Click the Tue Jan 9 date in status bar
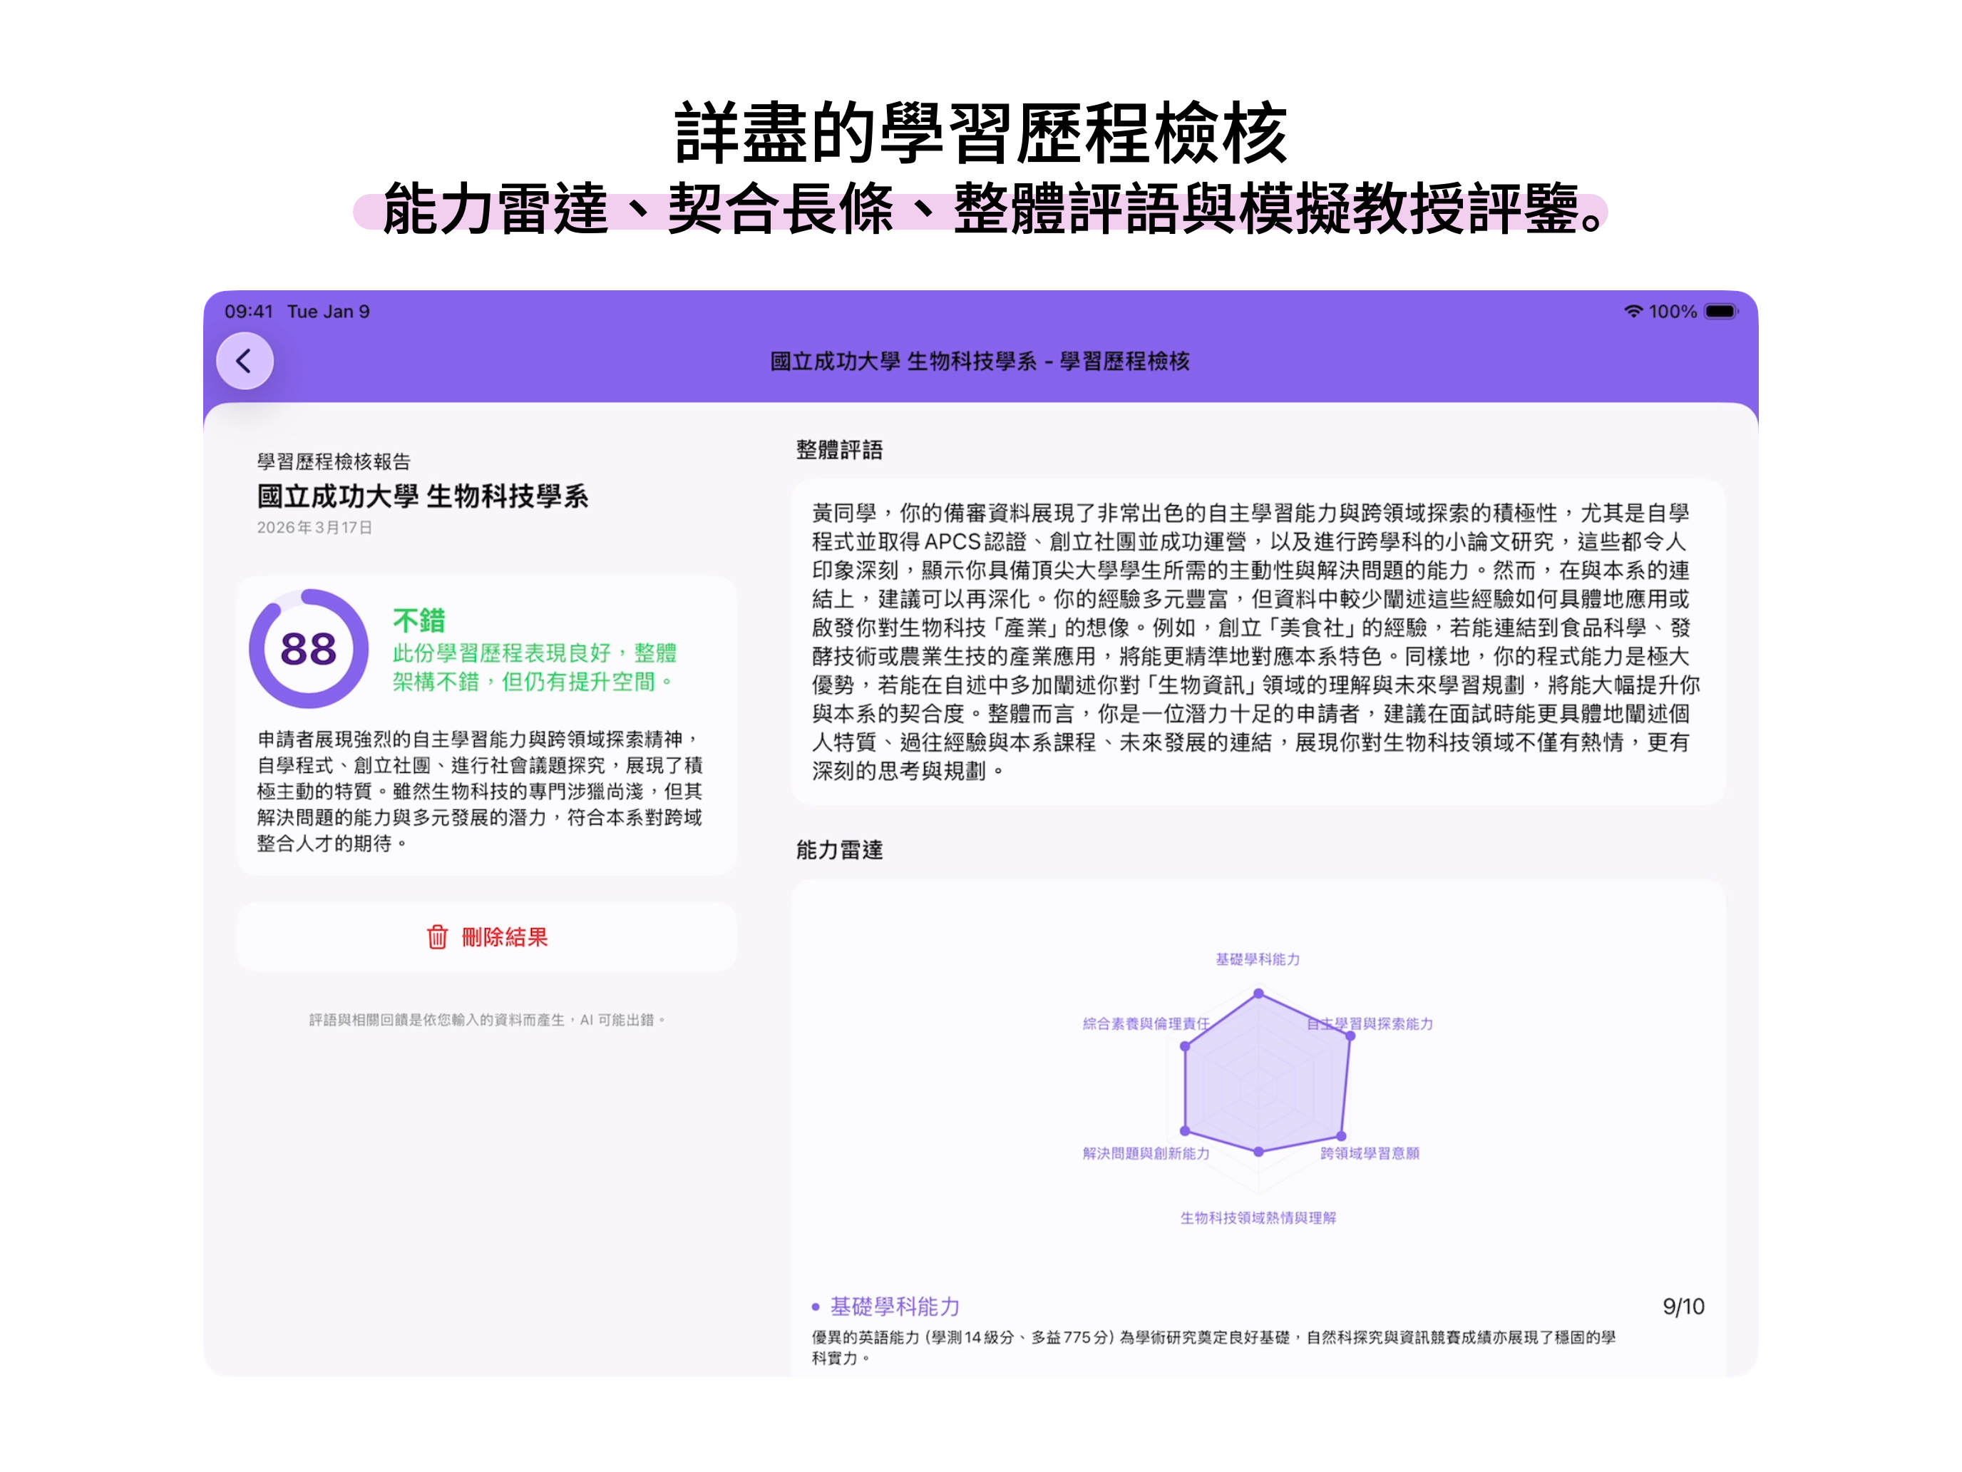Image resolution: width=1962 pixels, height=1472 pixels. pyautogui.click(x=328, y=312)
